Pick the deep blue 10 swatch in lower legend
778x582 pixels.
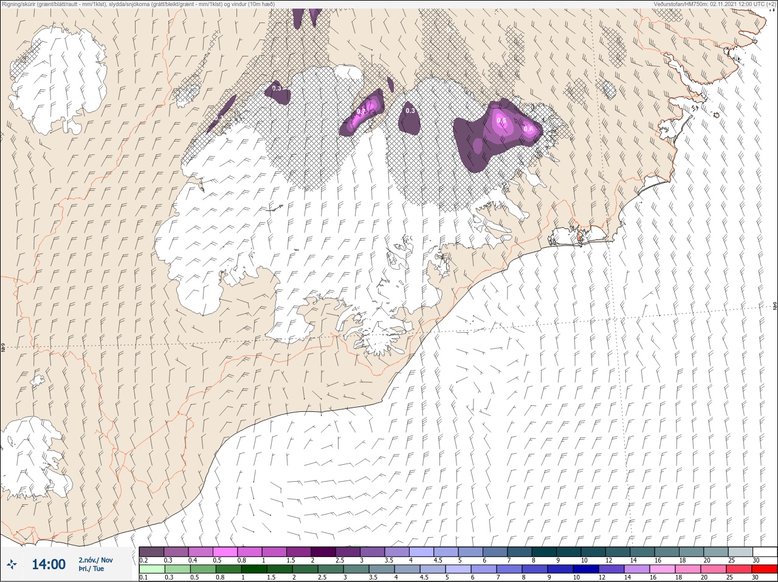click(x=585, y=569)
